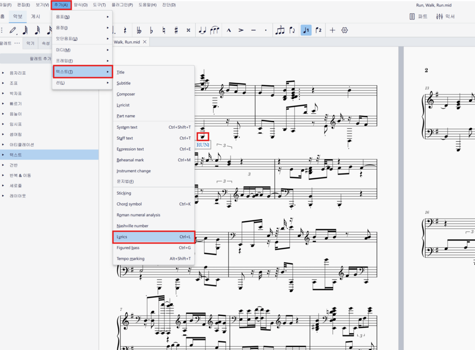Add a marcato articulation
This screenshot has width=475, height=350.
[229, 30]
